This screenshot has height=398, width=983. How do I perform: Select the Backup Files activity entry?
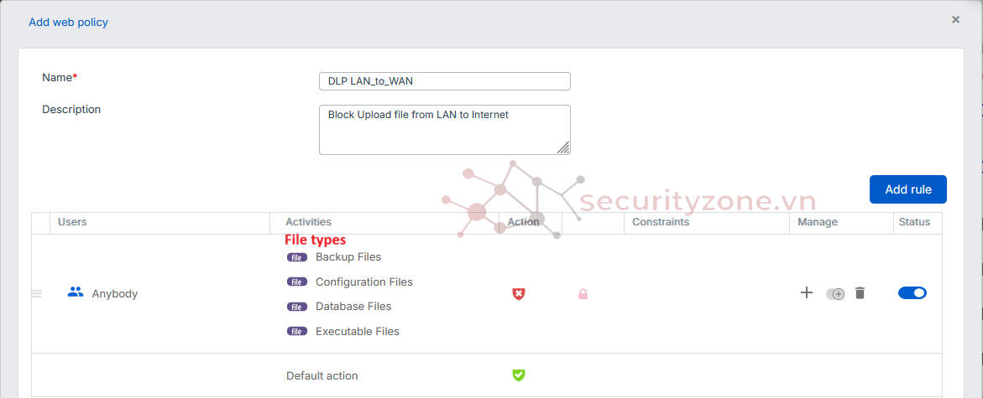pyautogui.click(x=348, y=257)
